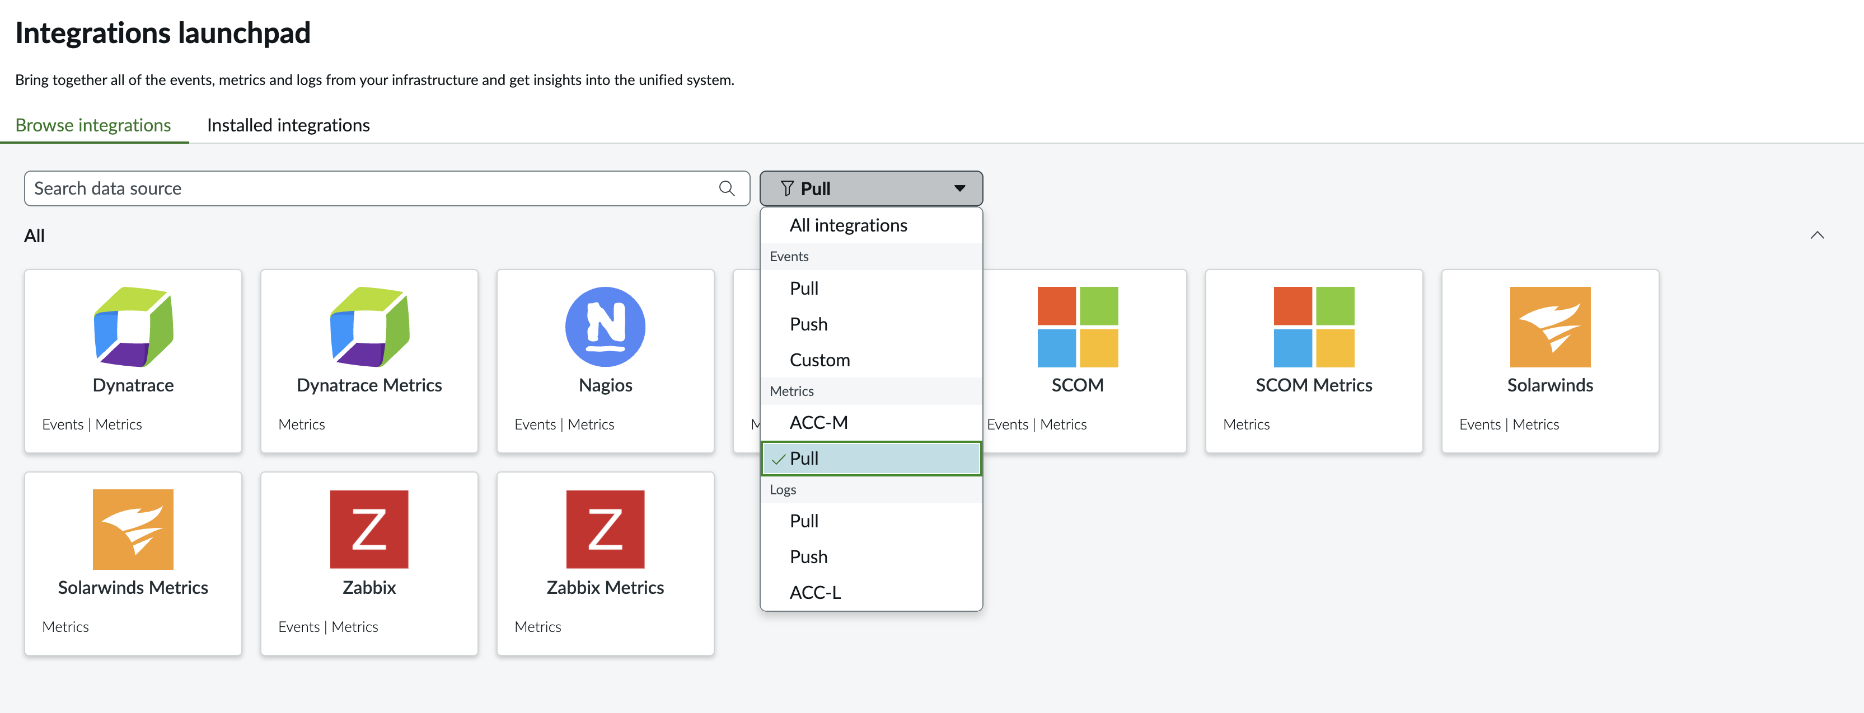Select ACC-M under Metrics
Screen dimensions: 1864x713
click(x=871, y=422)
